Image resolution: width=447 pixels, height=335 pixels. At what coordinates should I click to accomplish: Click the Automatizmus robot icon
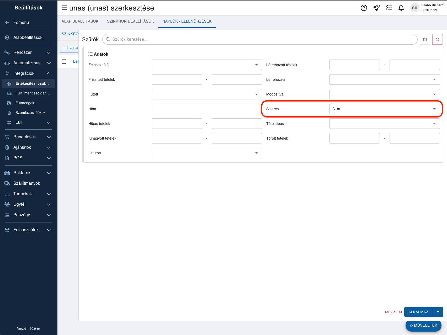(x=7, y=63)
